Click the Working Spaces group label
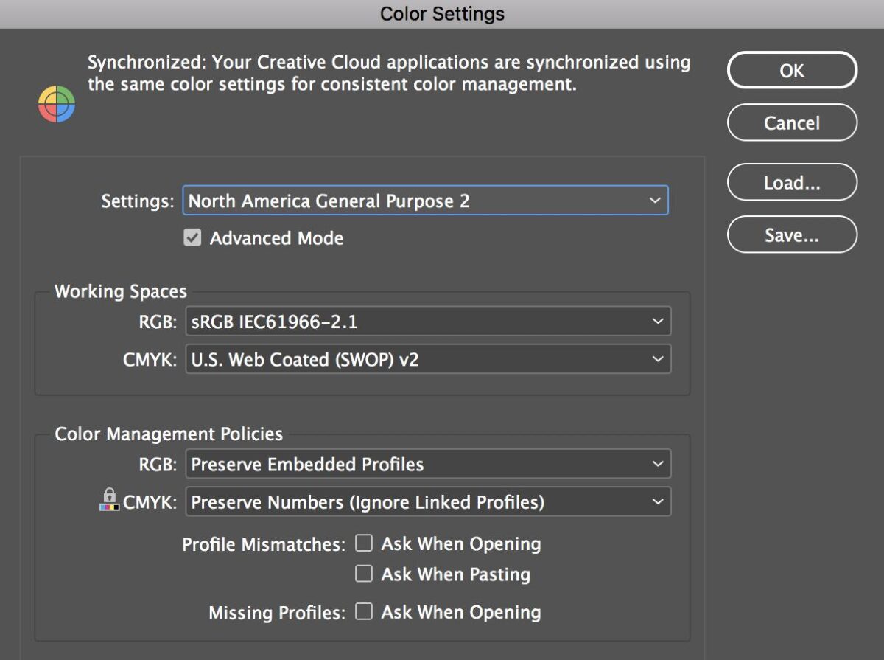 point(121,291)
